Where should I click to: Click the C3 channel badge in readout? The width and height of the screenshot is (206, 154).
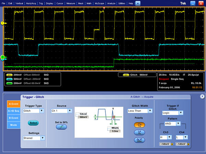(x=9, y=79)
